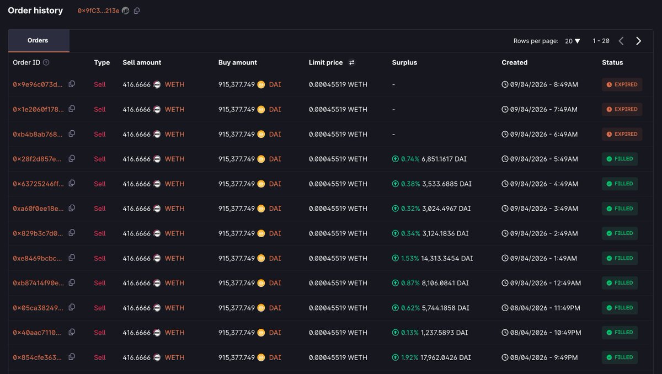Select surplus value 3,533.6885 DAI
Screen dimensions: 662x374
click(447, 184)
